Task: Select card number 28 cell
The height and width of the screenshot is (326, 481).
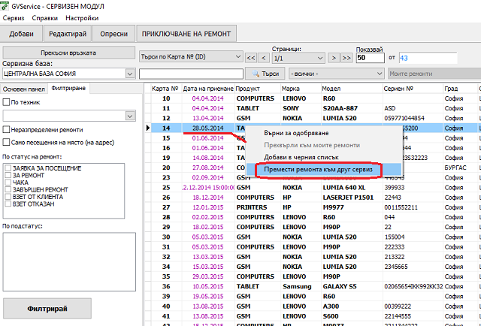Action: pyautogui.click(x=166, y=217)
